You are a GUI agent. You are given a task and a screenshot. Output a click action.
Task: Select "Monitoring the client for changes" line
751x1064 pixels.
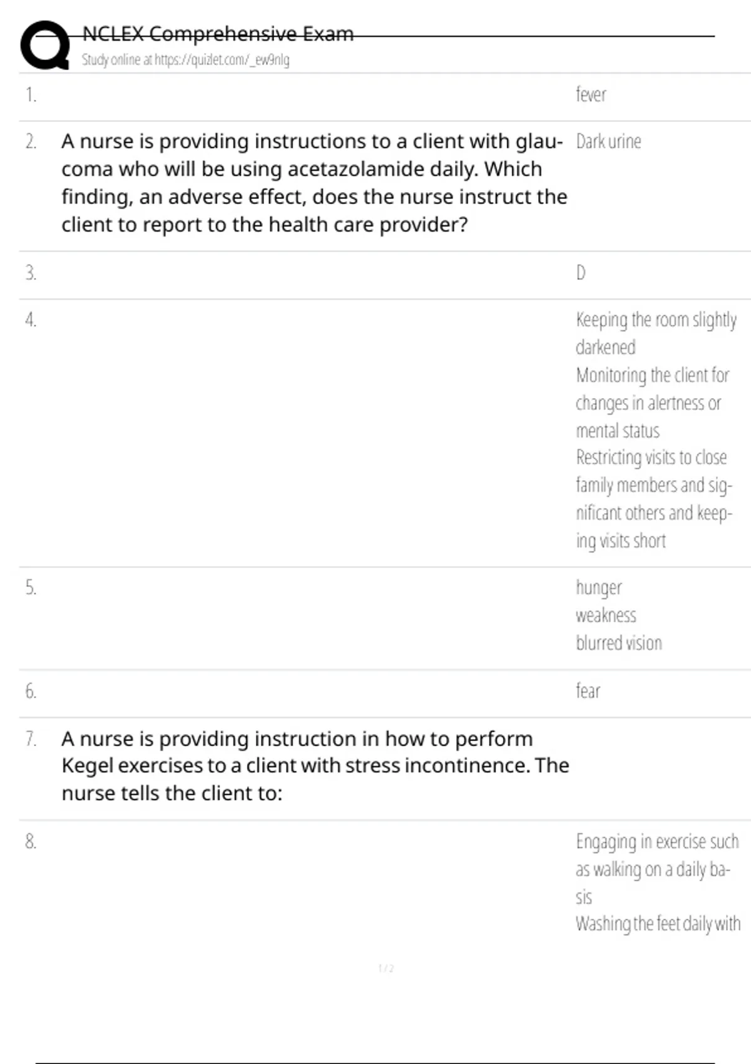pyautogui.click(x=652, y=376)
